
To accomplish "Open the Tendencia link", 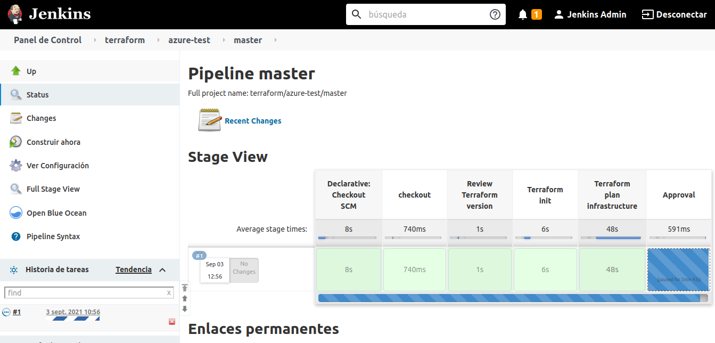I will 133,269.
